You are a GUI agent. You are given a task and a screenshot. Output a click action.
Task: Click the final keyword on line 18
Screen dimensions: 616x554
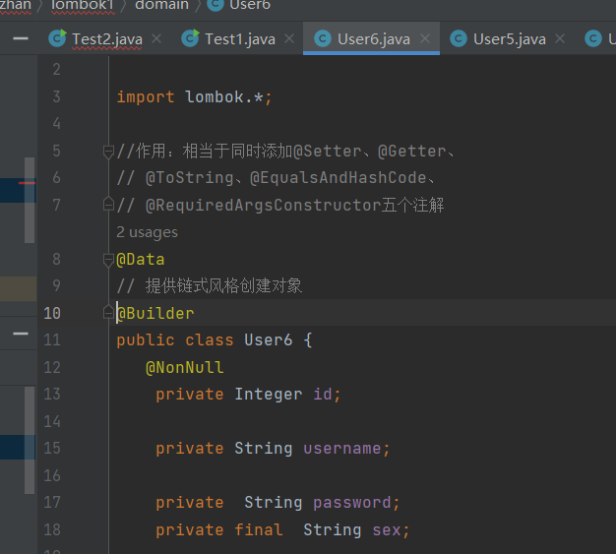coord(259,530)
